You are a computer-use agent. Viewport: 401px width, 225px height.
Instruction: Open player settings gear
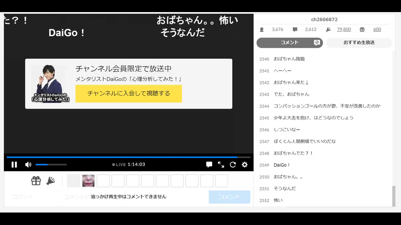point(245,165)
